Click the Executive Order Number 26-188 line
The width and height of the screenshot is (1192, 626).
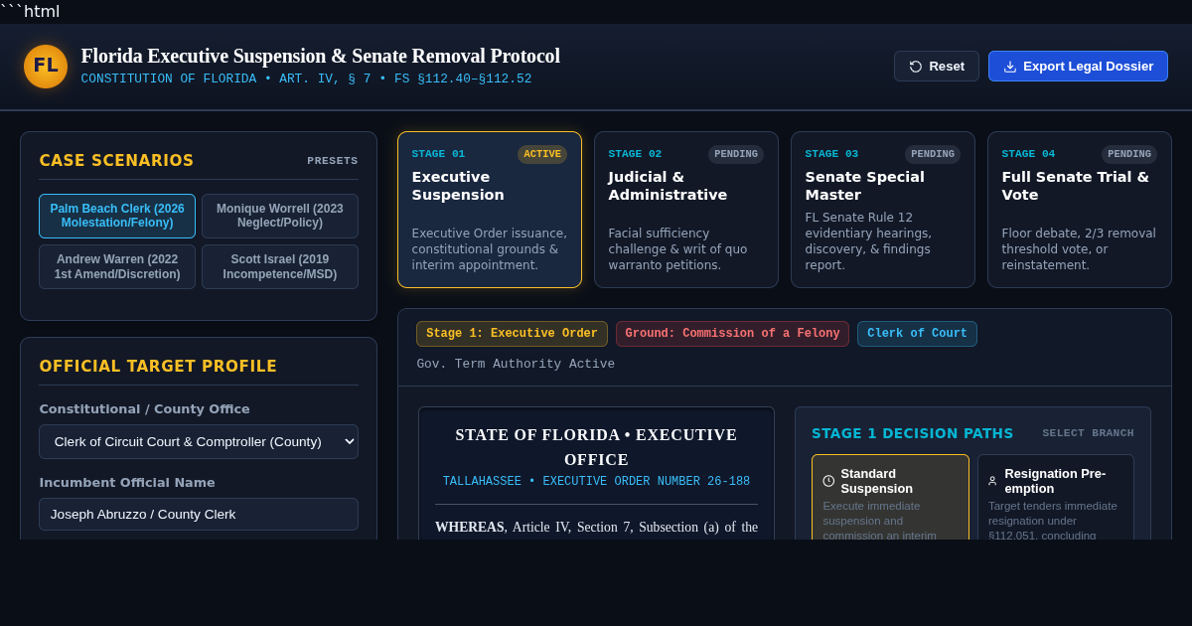click(x=596, y=481)
